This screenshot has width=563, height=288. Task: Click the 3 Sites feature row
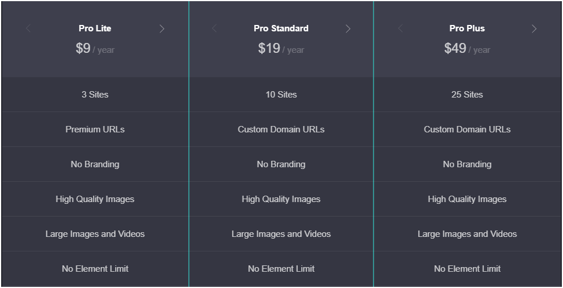coord(95,95)
